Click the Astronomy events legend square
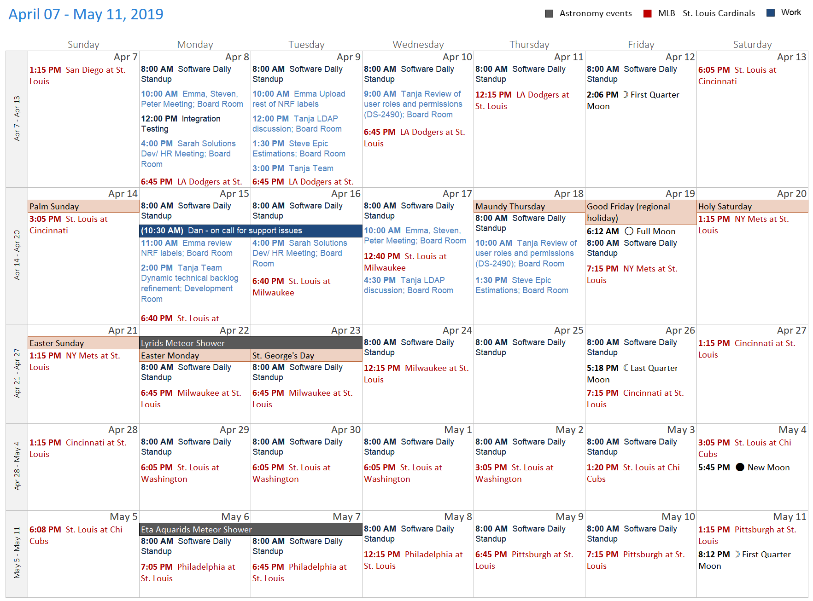 549,13
